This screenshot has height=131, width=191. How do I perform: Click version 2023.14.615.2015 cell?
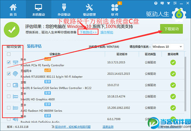click(x=118, y=74)
